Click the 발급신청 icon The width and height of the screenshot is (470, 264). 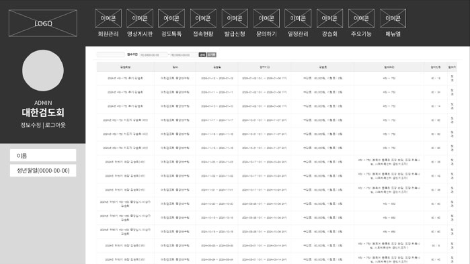235,18
